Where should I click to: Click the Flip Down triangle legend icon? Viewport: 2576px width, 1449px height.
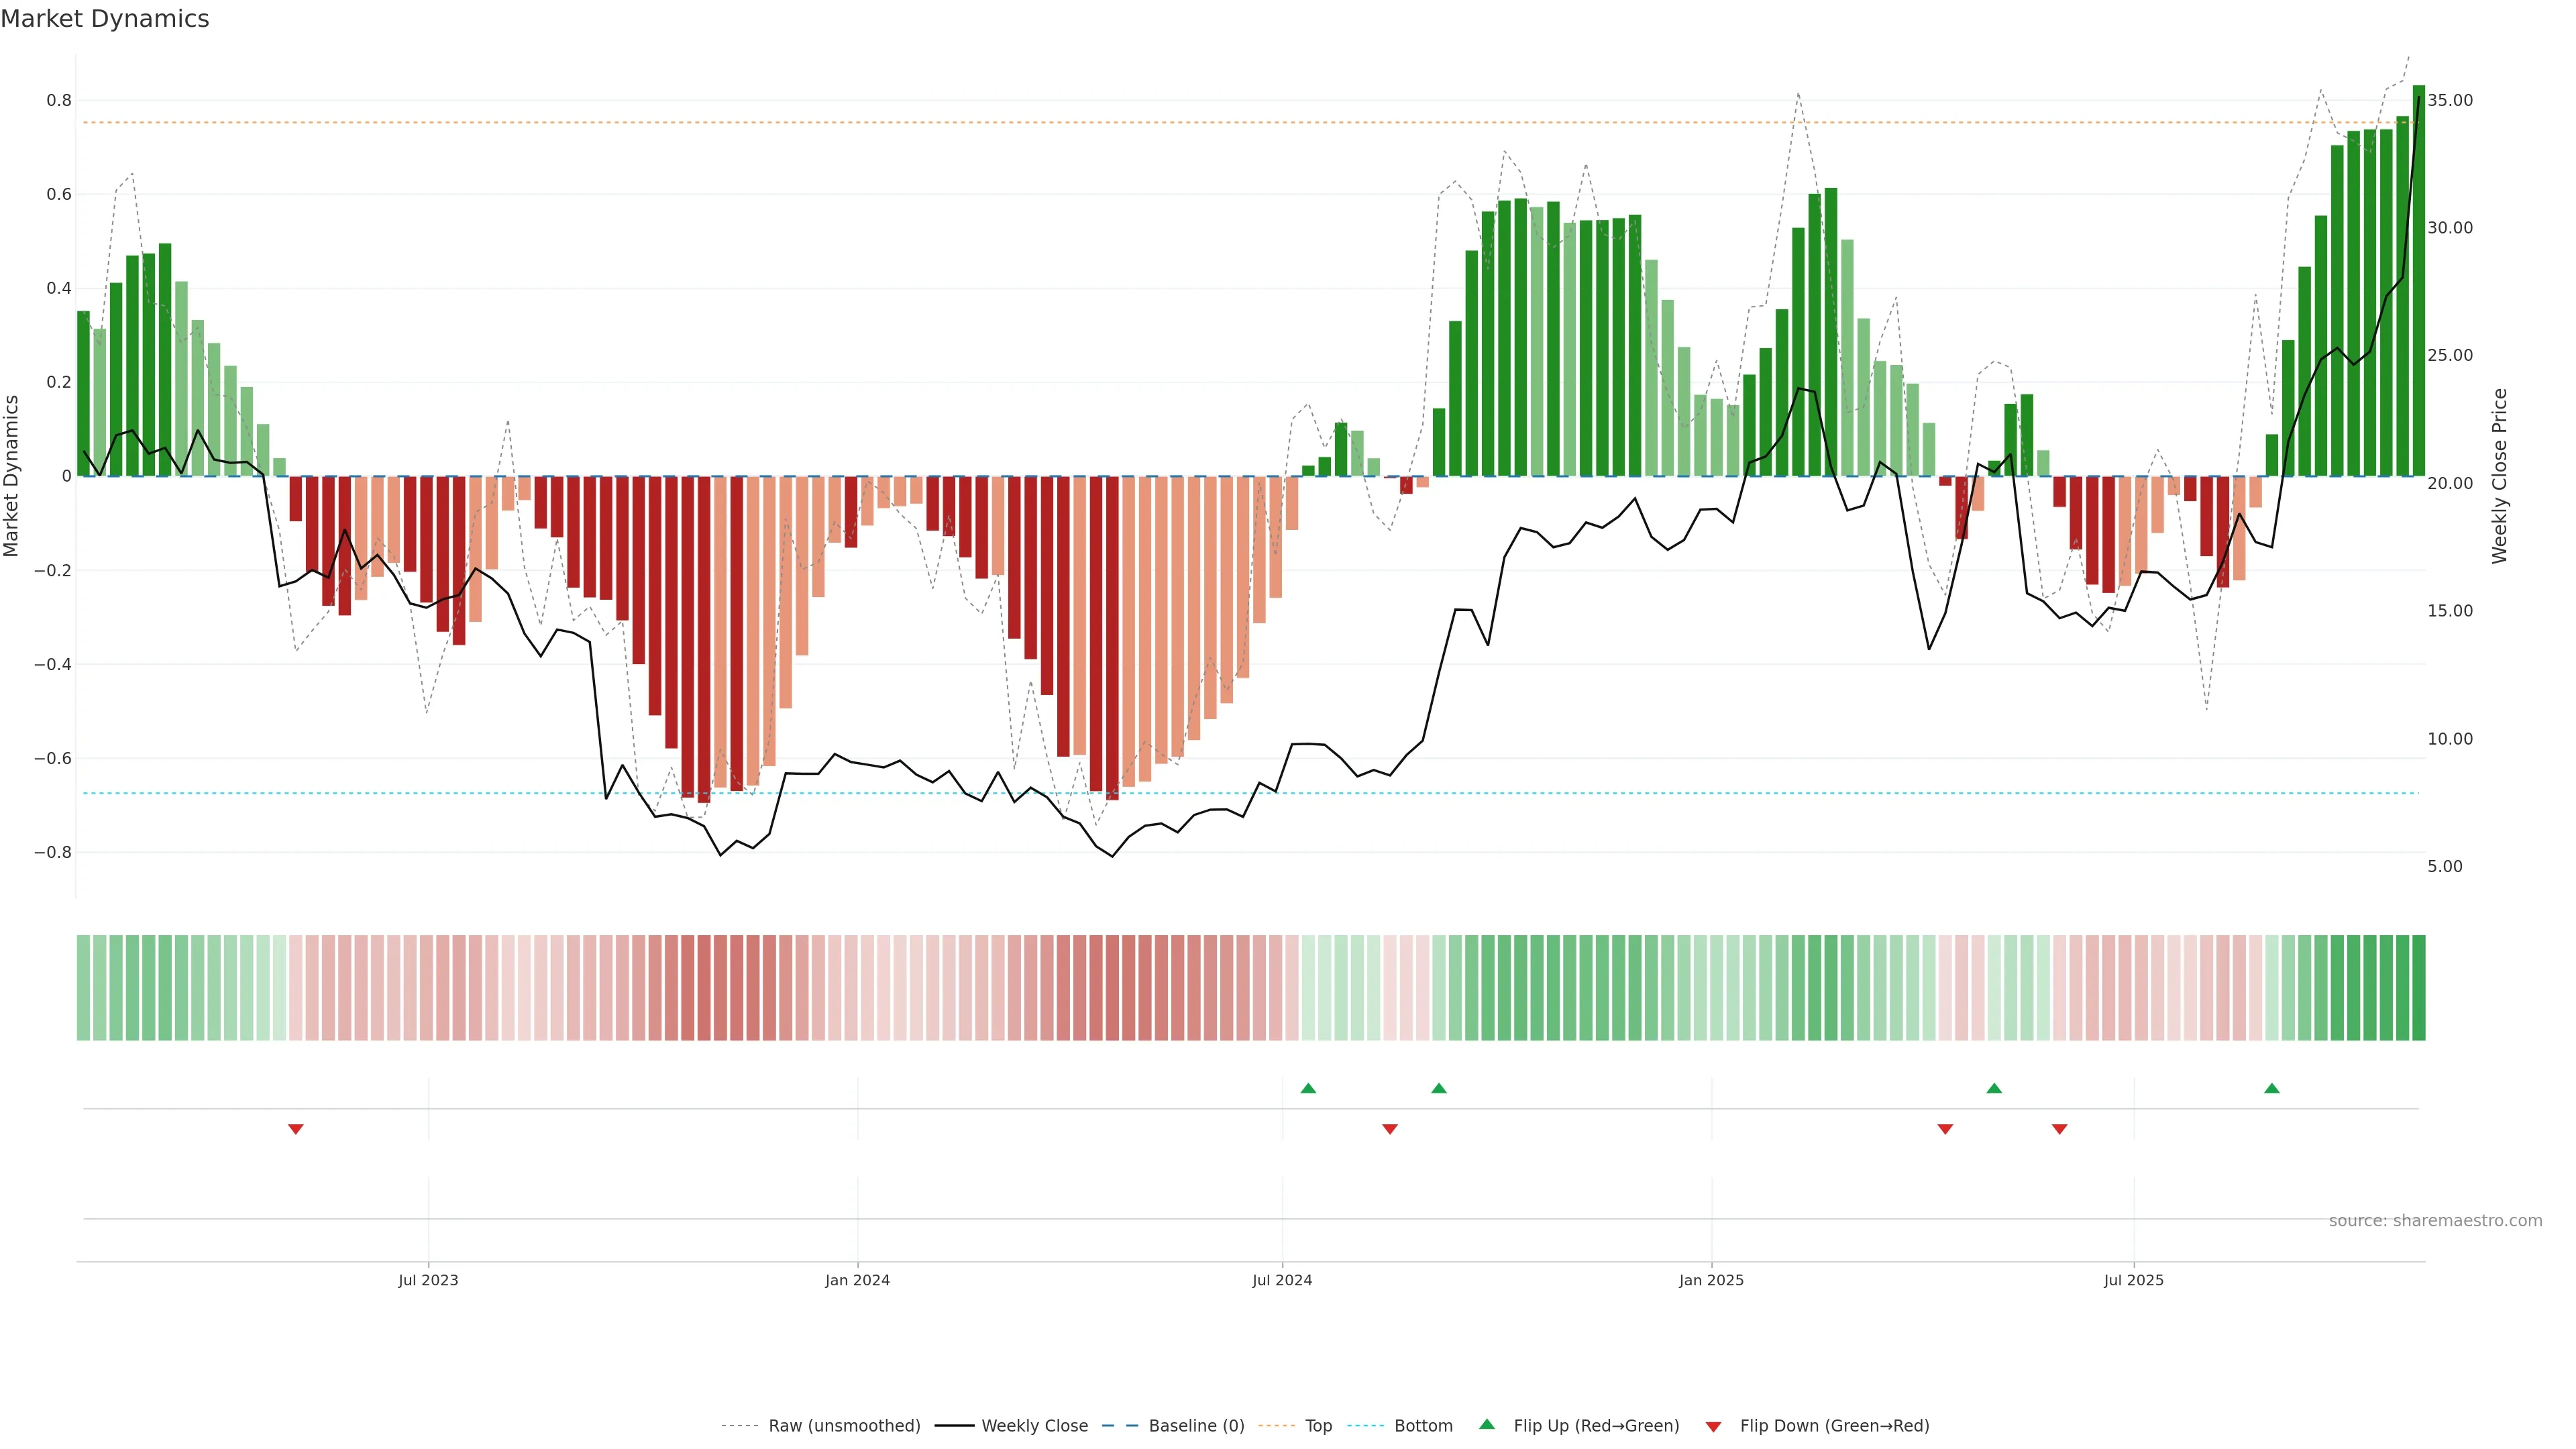(x=1713, y=1427)
